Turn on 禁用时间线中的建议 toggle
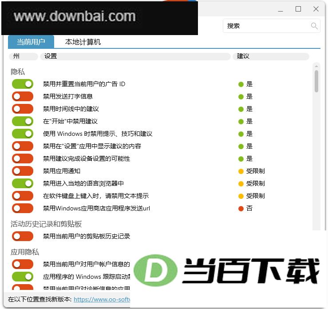 [23, 109]
